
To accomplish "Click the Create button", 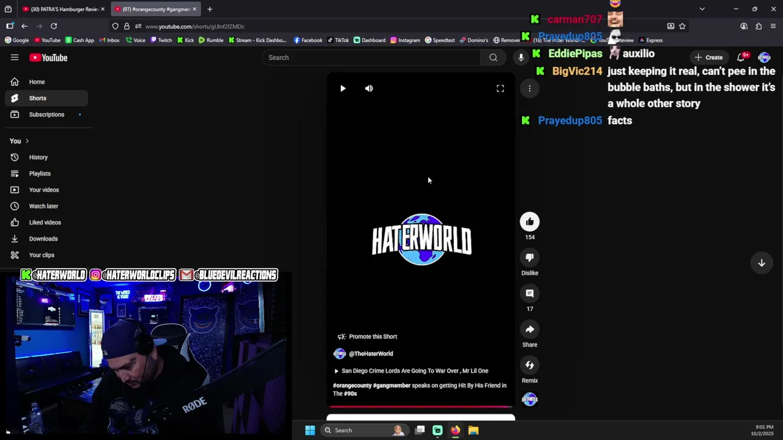I will 708,57.
